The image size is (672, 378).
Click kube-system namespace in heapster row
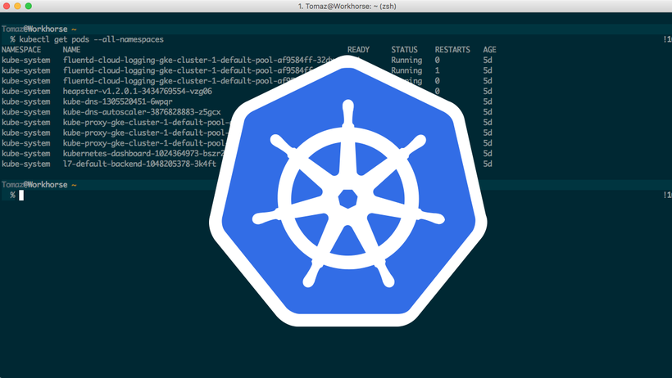tap(25, 91)
